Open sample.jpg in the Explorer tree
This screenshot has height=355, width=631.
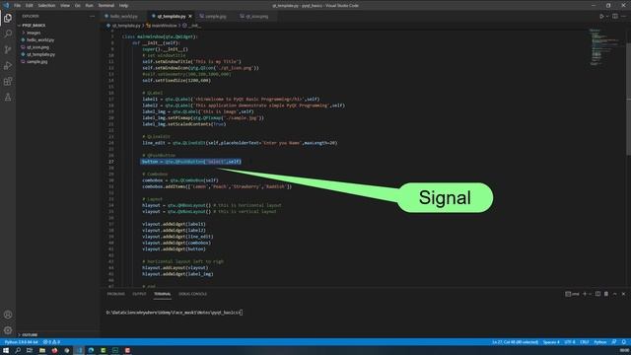pos(37,61)
